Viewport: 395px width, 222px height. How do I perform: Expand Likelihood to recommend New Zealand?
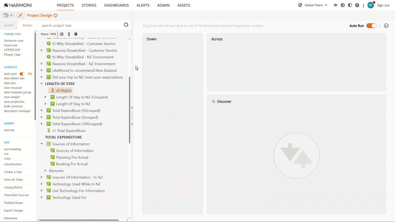coord(42,70)
